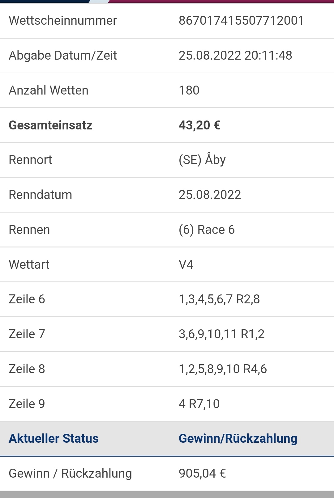This screenshot has width=334, height=498.
Task: Tap the Gesamteinsatz amount 43,20 €
Action: click(199, 125)
